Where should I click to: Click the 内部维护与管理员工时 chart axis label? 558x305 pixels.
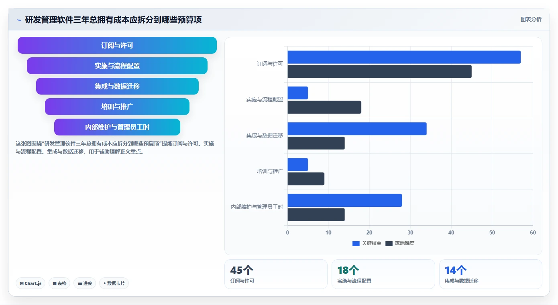(x=257, y=207)
